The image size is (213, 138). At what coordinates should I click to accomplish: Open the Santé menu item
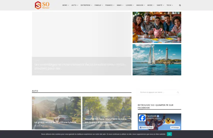pos(160,5)
